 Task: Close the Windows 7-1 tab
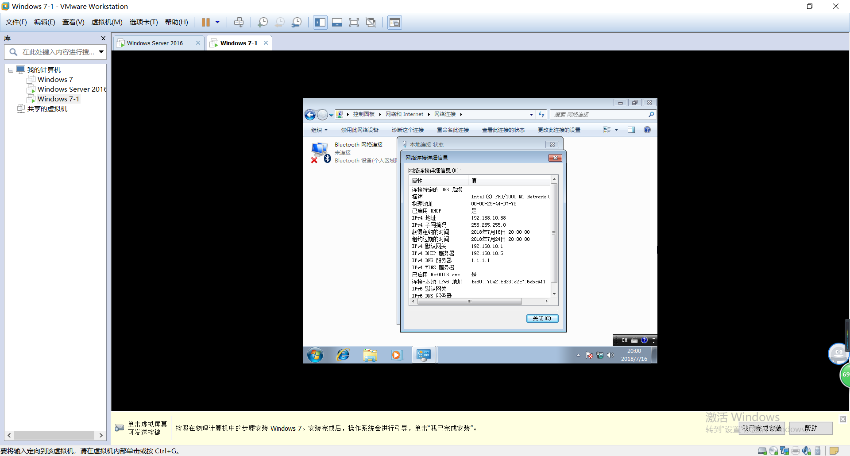click(x=266, y=43)
